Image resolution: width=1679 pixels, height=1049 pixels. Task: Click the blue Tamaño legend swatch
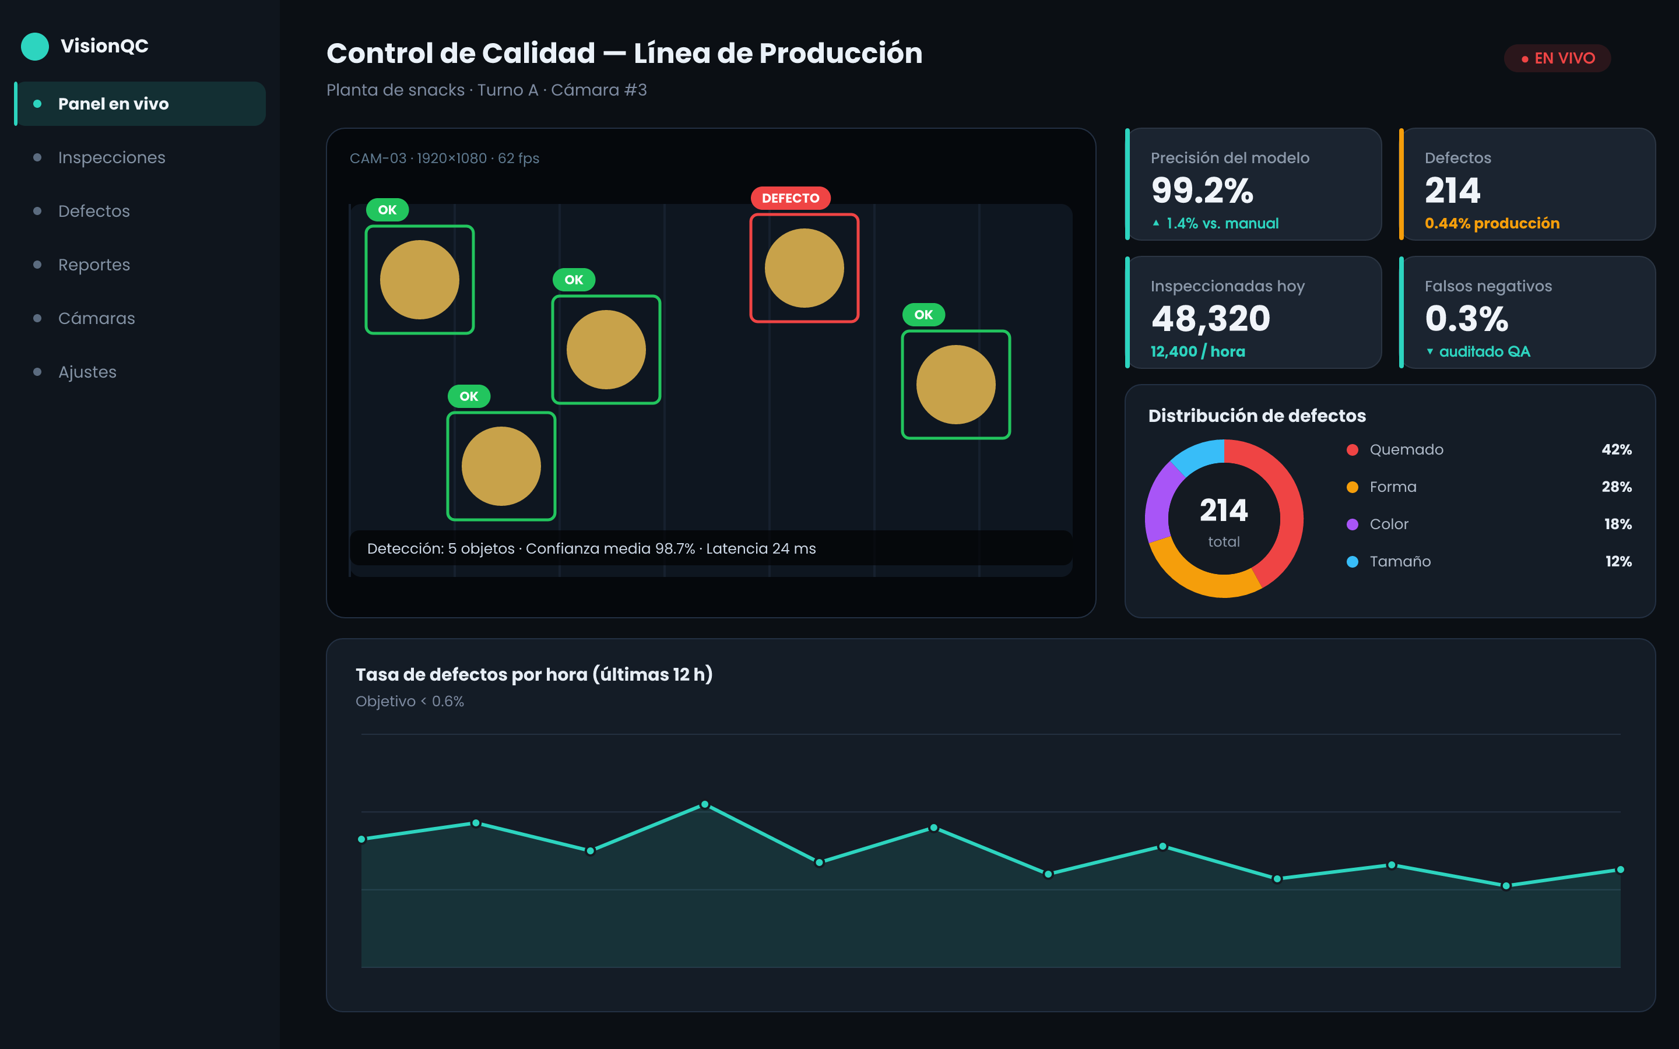(1352, 562)
